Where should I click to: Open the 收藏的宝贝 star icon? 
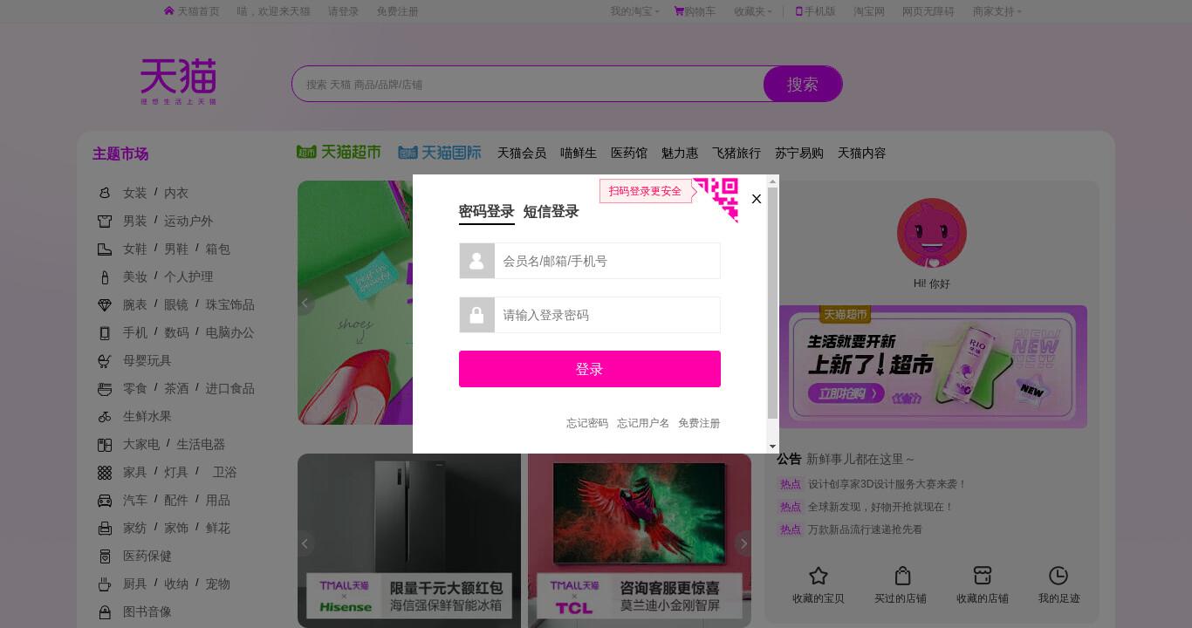818,576
